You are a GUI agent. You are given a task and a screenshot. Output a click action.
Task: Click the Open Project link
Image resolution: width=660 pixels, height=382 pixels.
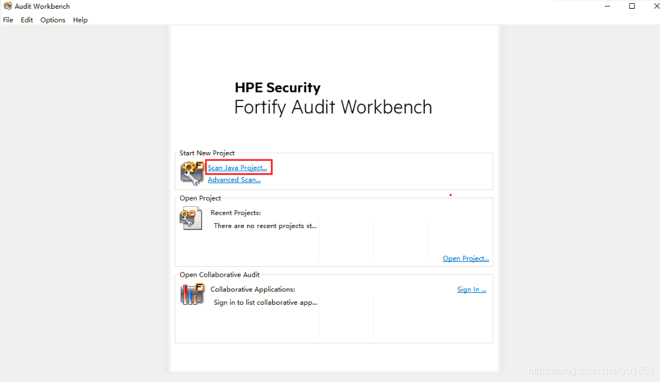click(465, 259)
